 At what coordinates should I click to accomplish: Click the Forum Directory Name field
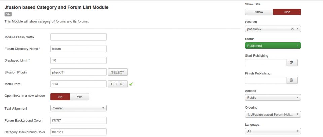pos(78,49)
